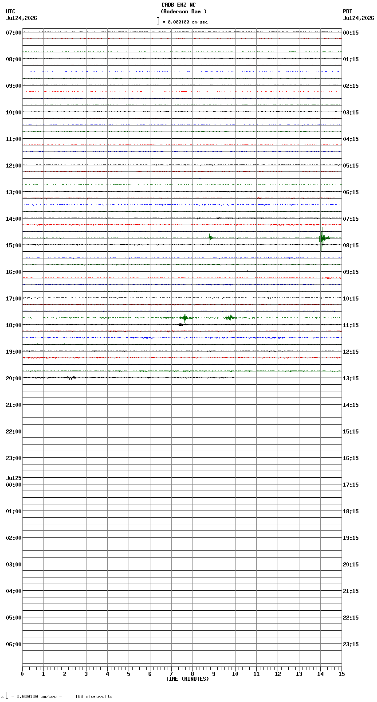The width and height of the screenshot is (377, 702).
Task: Click the 0 minute axis label
Action: tap(22, 675)
